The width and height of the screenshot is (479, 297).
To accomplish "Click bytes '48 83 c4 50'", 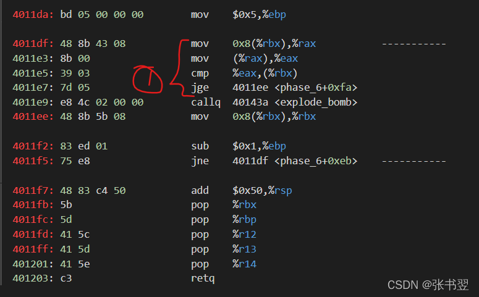I will point(93,190).
